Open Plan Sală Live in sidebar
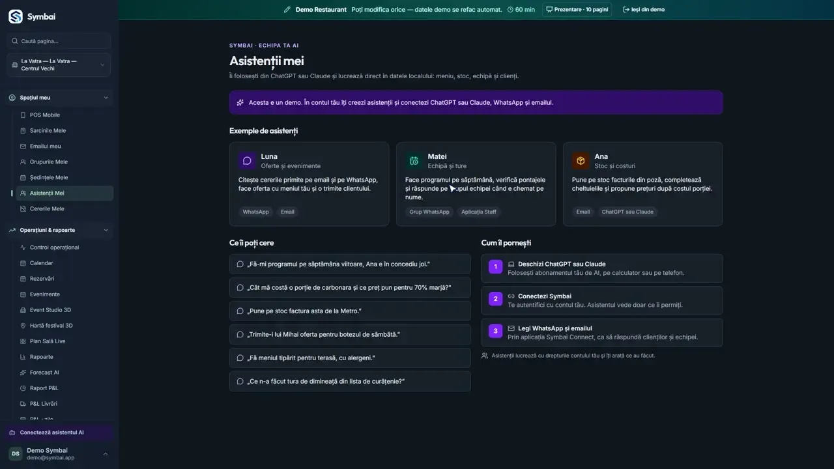 [x=65, y=341]
